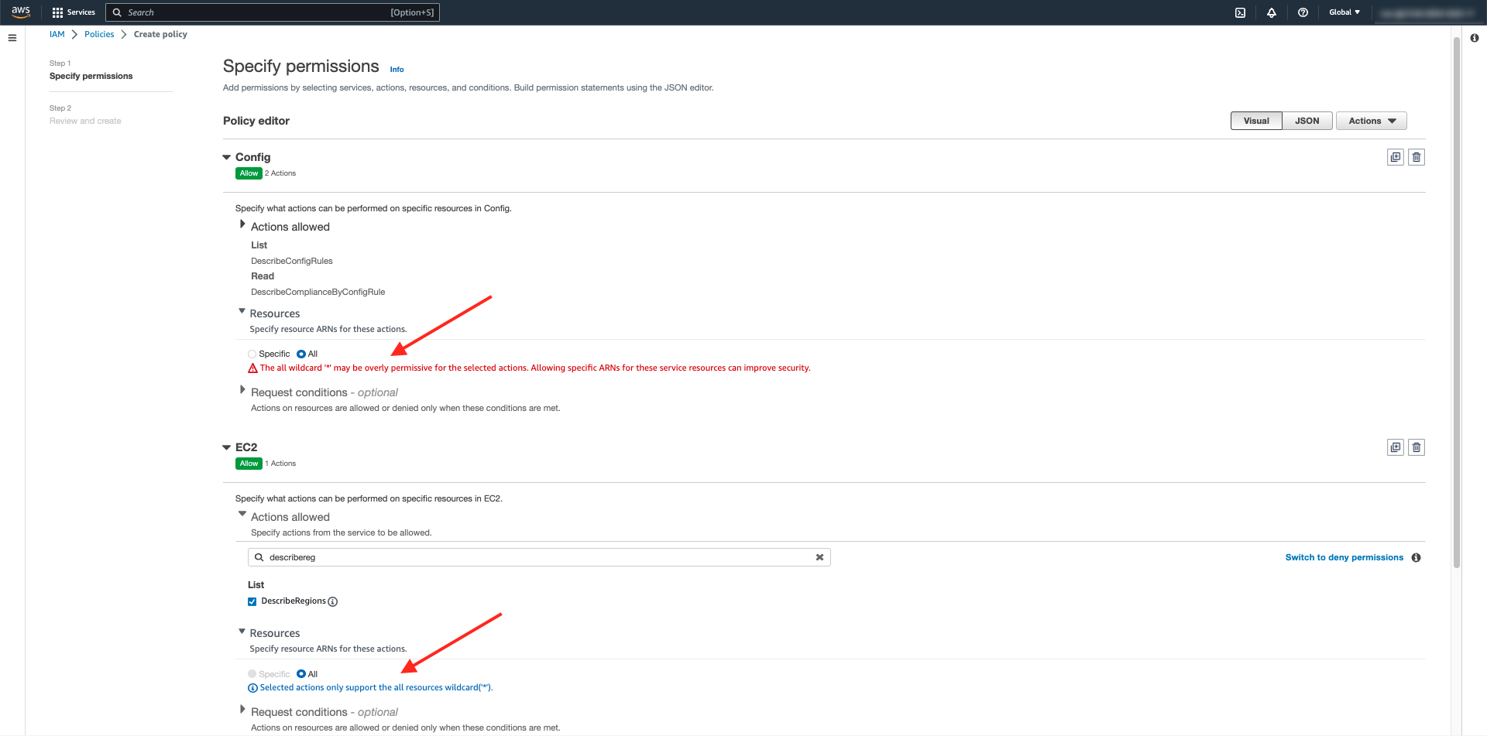The height and width of the screenshot is (736, 1487).
Task: Clear the describereg filter text
Action: [x=819, y=557]
